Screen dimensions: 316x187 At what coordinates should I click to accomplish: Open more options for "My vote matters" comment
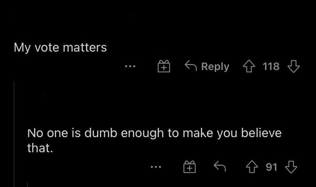tap(130, 67)
